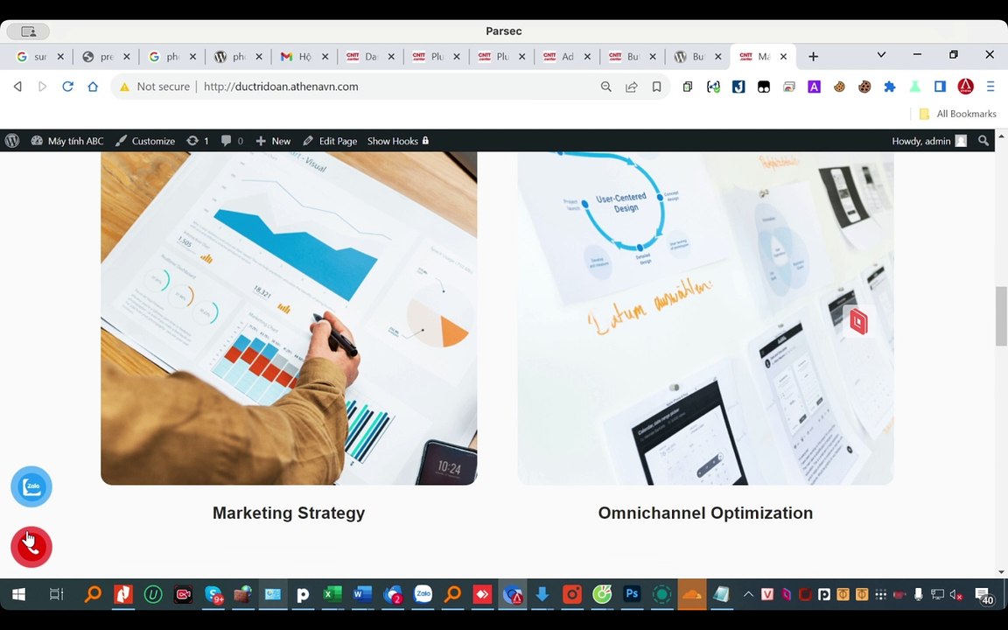1008x630 pixels.
Task: Click the zoom magnifier icon in address bar
Action: (606, 86)
